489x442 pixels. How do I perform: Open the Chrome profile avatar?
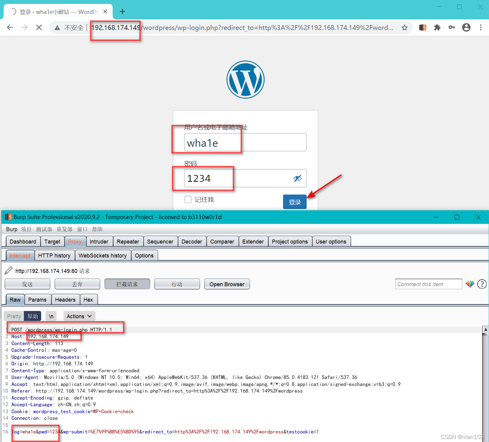(466, 28)
